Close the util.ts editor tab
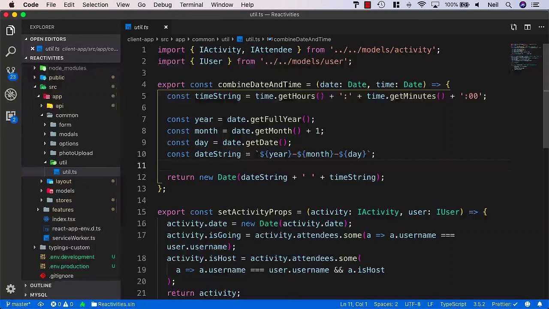Screen dimensions: 549x309 click(x=166, y=27)
